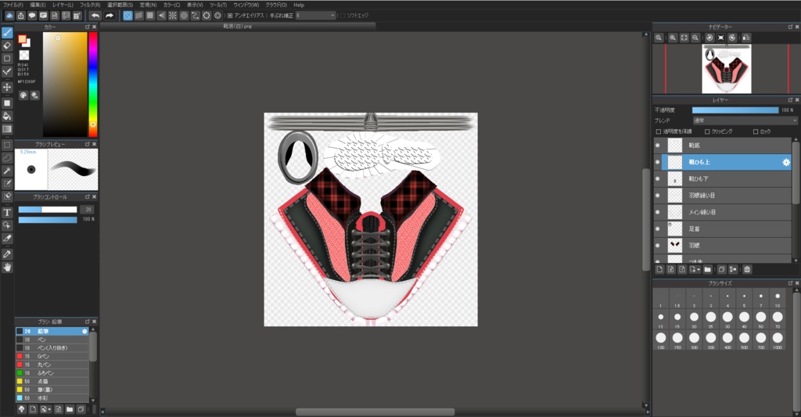This screenshot has width=801, height=417.
Task: Undock the ブラシプレビュー panel
Action: pos(88,144)
